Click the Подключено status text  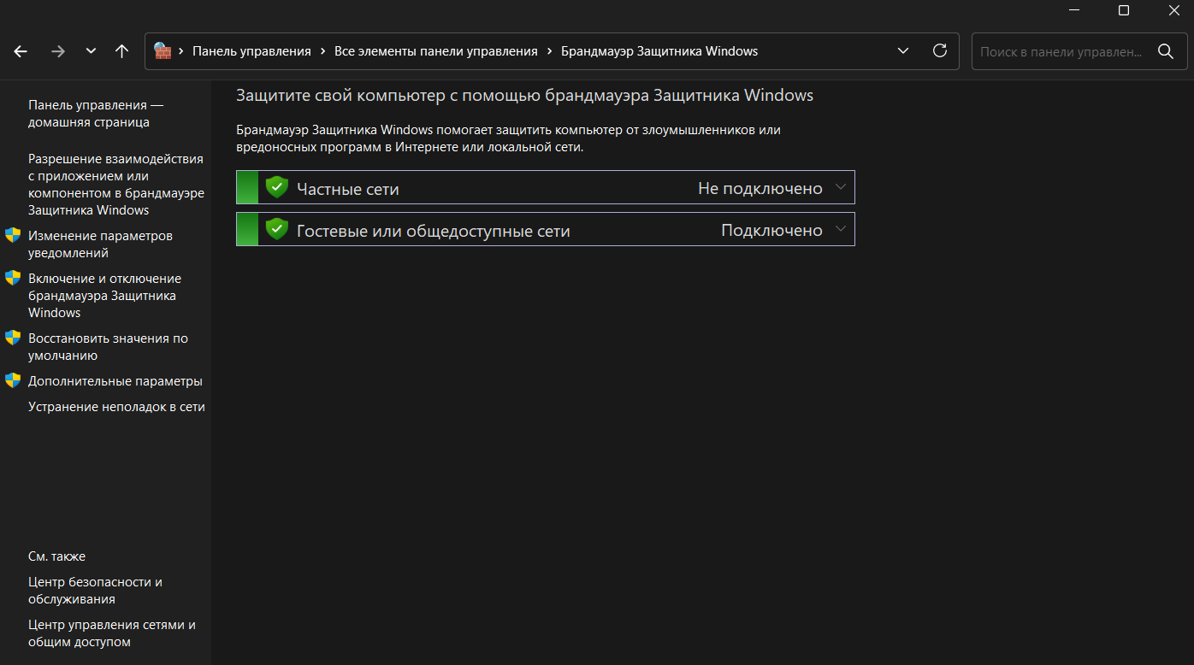(x=771, y=231)
